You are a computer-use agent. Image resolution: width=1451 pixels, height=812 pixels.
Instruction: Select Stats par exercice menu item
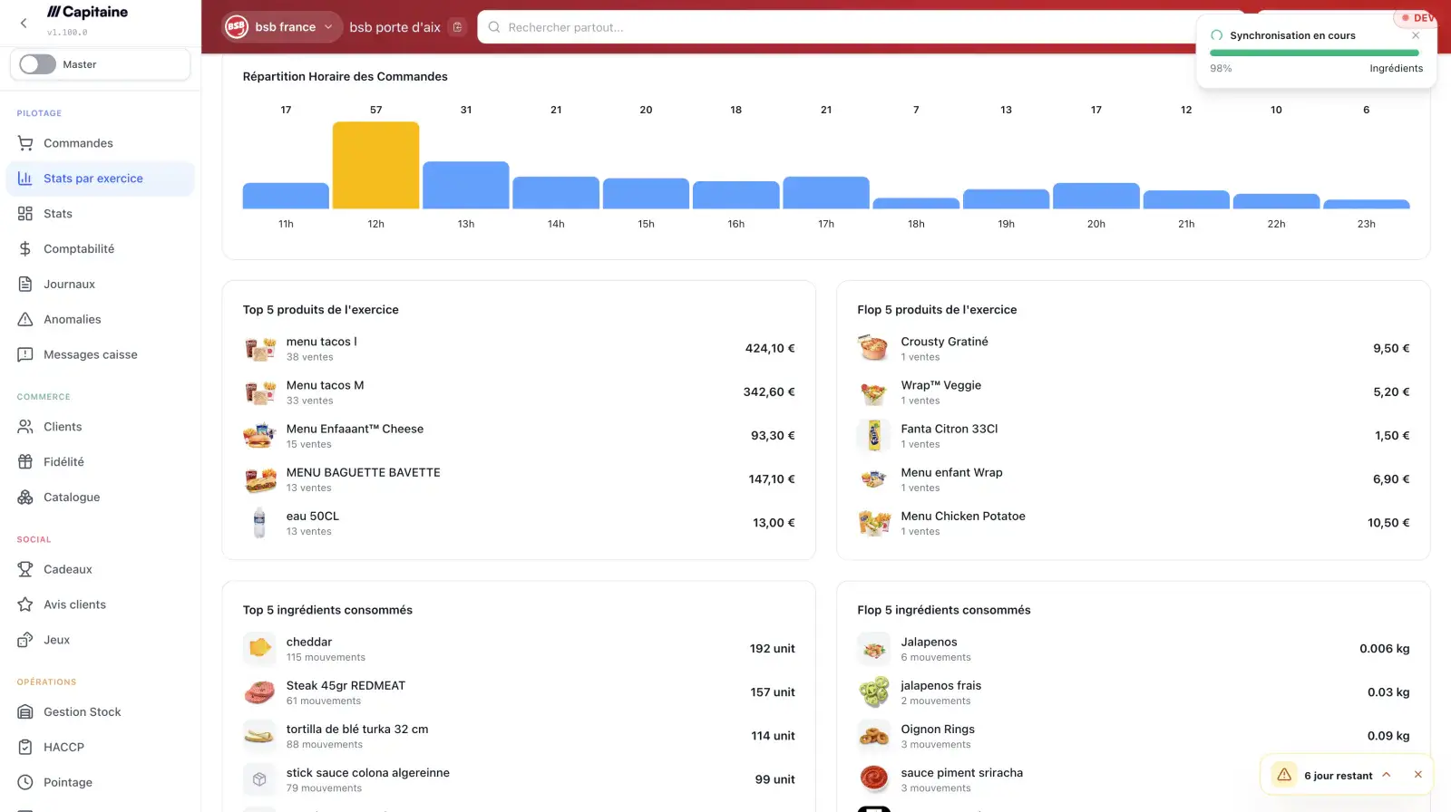100,179
